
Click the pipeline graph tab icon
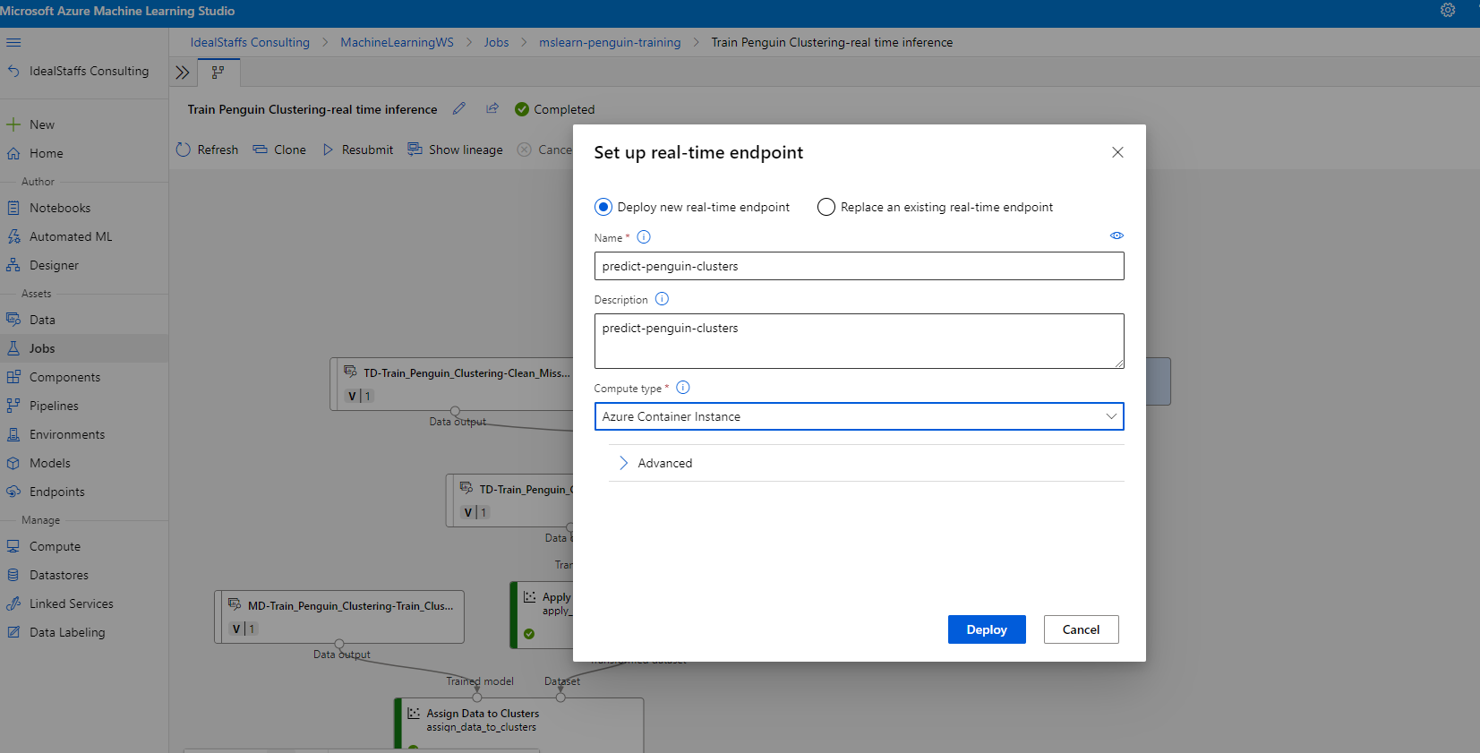tap(218, 72)
